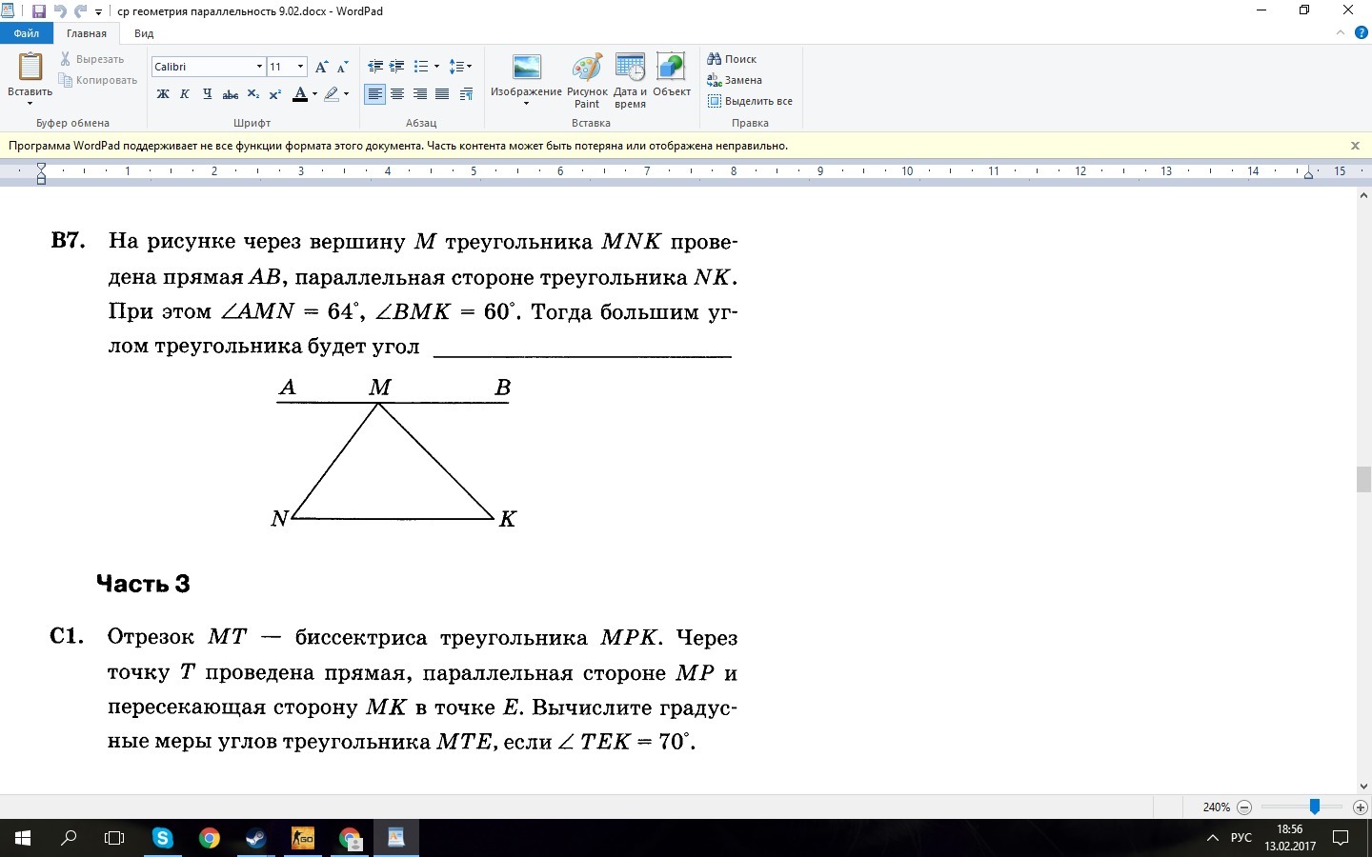The width and height of the screenshot is (1372, 857).
Task: Apply superscript formatting
Action: coord(274,94)
